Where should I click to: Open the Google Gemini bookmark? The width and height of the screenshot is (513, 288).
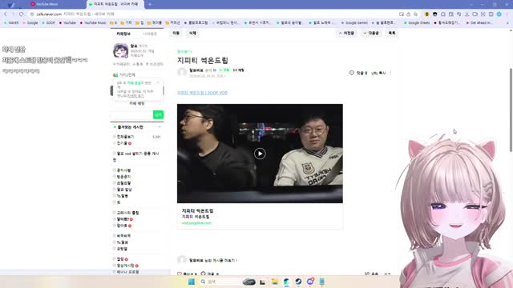click(354, 23)
